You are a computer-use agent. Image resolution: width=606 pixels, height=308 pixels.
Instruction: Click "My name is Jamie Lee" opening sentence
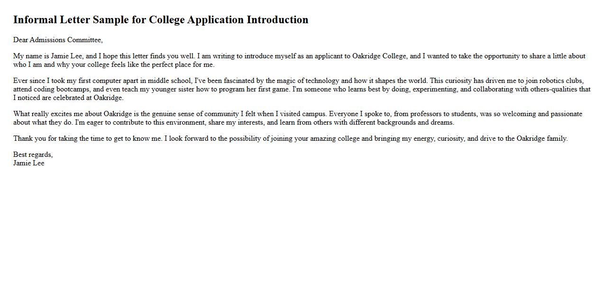48,56
